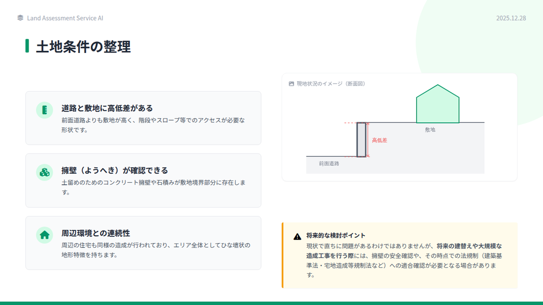Click the red 高低差 label in diagram

tap(379, 140)
